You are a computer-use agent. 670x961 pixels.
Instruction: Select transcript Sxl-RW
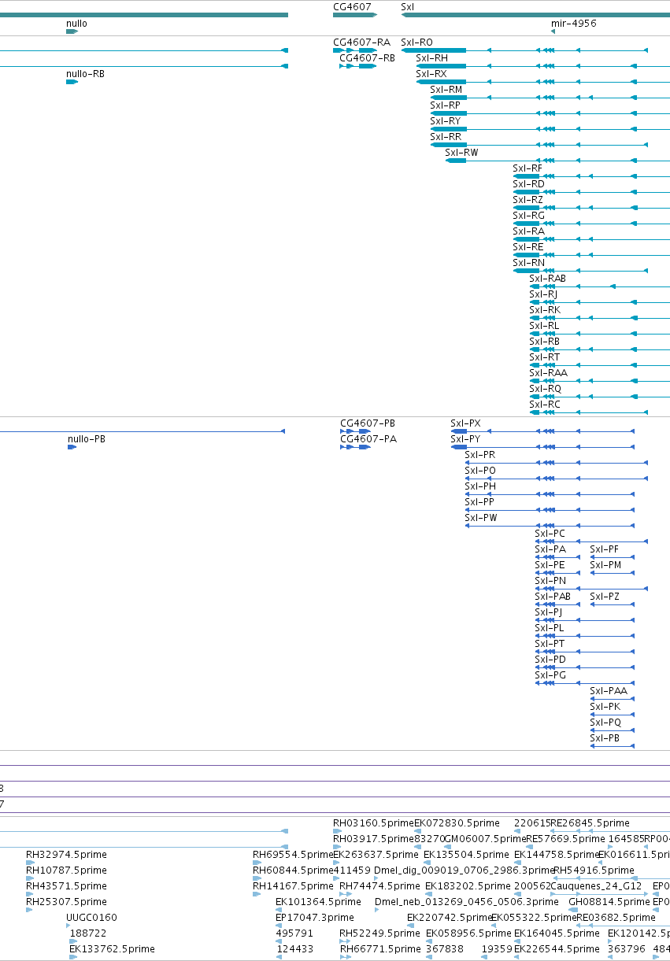pos(461,153)
